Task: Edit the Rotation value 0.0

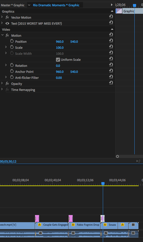Action: click(58, 66)
